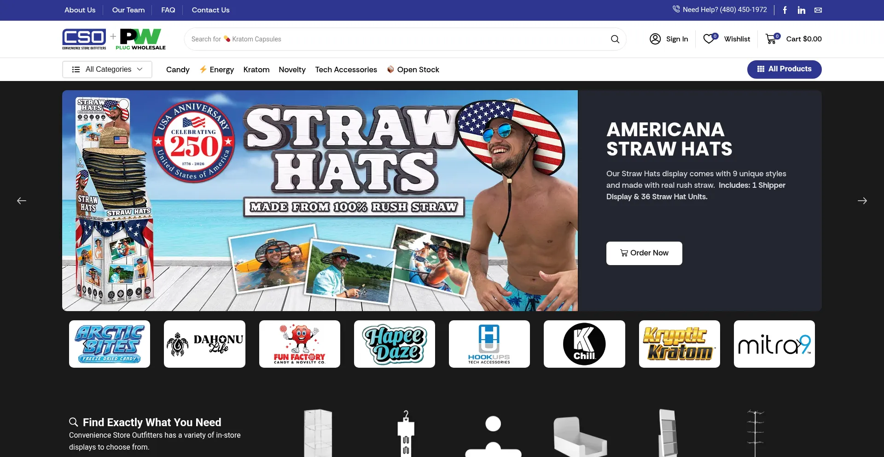Open the Sign In account icon

[x=655, y=39]
